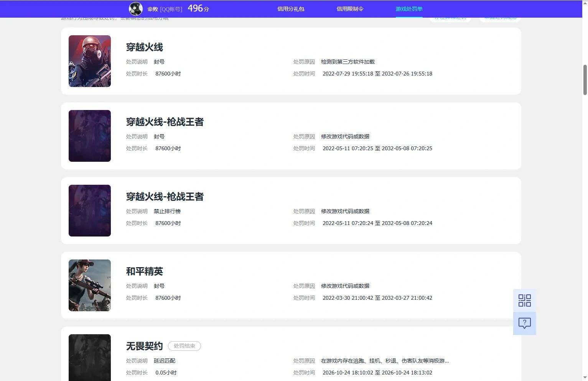
Task: Click the page vertical scrollbar thumb
Action: pos(585,80)
